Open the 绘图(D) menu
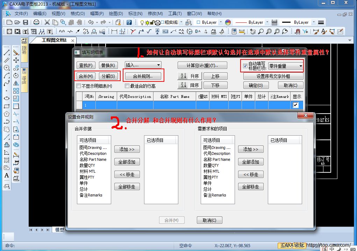Viewport: 357px width, 251px height. (116, 14)
